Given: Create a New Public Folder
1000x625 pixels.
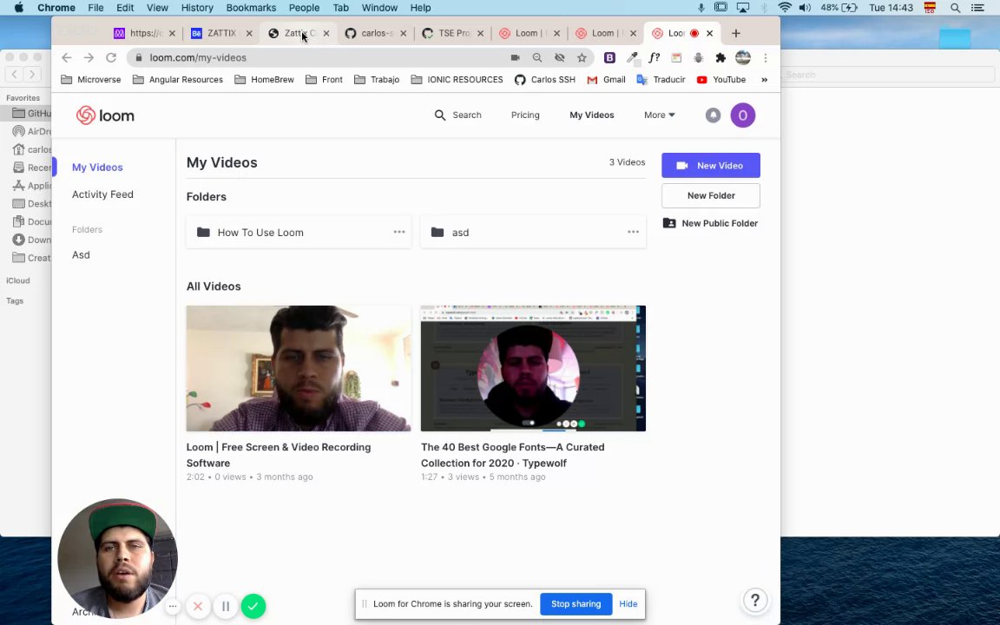Looking at the screenshot, I should coord(710,223).
